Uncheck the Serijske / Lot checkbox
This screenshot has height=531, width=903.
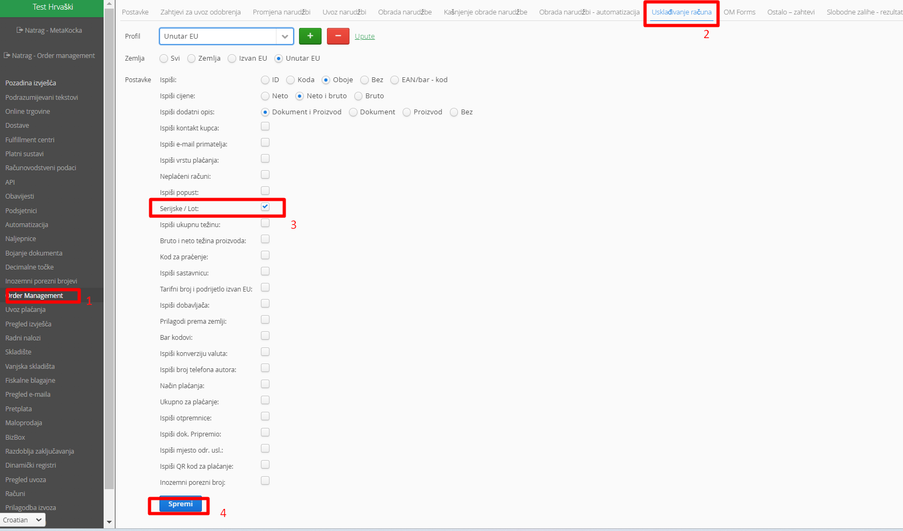click(x=265, y=207)
